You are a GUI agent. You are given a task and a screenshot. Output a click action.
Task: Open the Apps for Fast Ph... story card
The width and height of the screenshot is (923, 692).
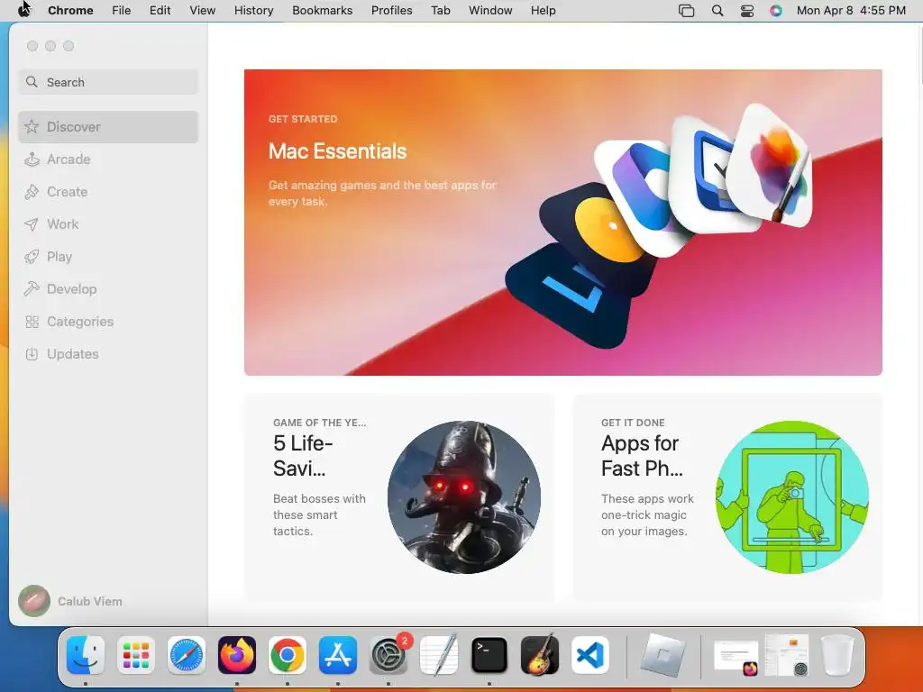pos(728,497)
